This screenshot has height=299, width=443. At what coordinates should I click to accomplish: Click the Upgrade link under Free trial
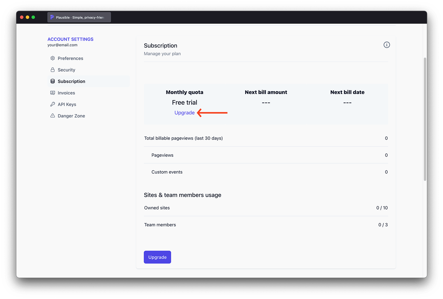184,112
